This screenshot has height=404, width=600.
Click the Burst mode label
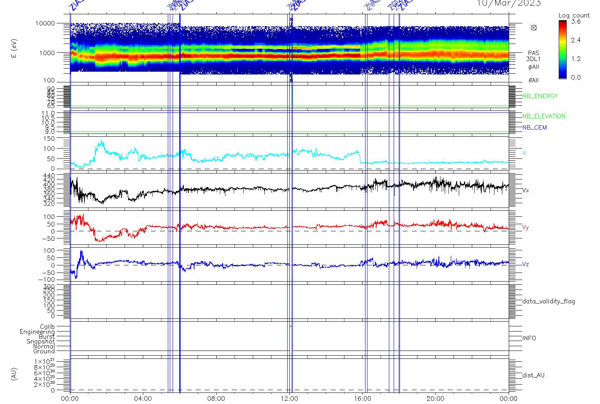(x=47, y=337)
